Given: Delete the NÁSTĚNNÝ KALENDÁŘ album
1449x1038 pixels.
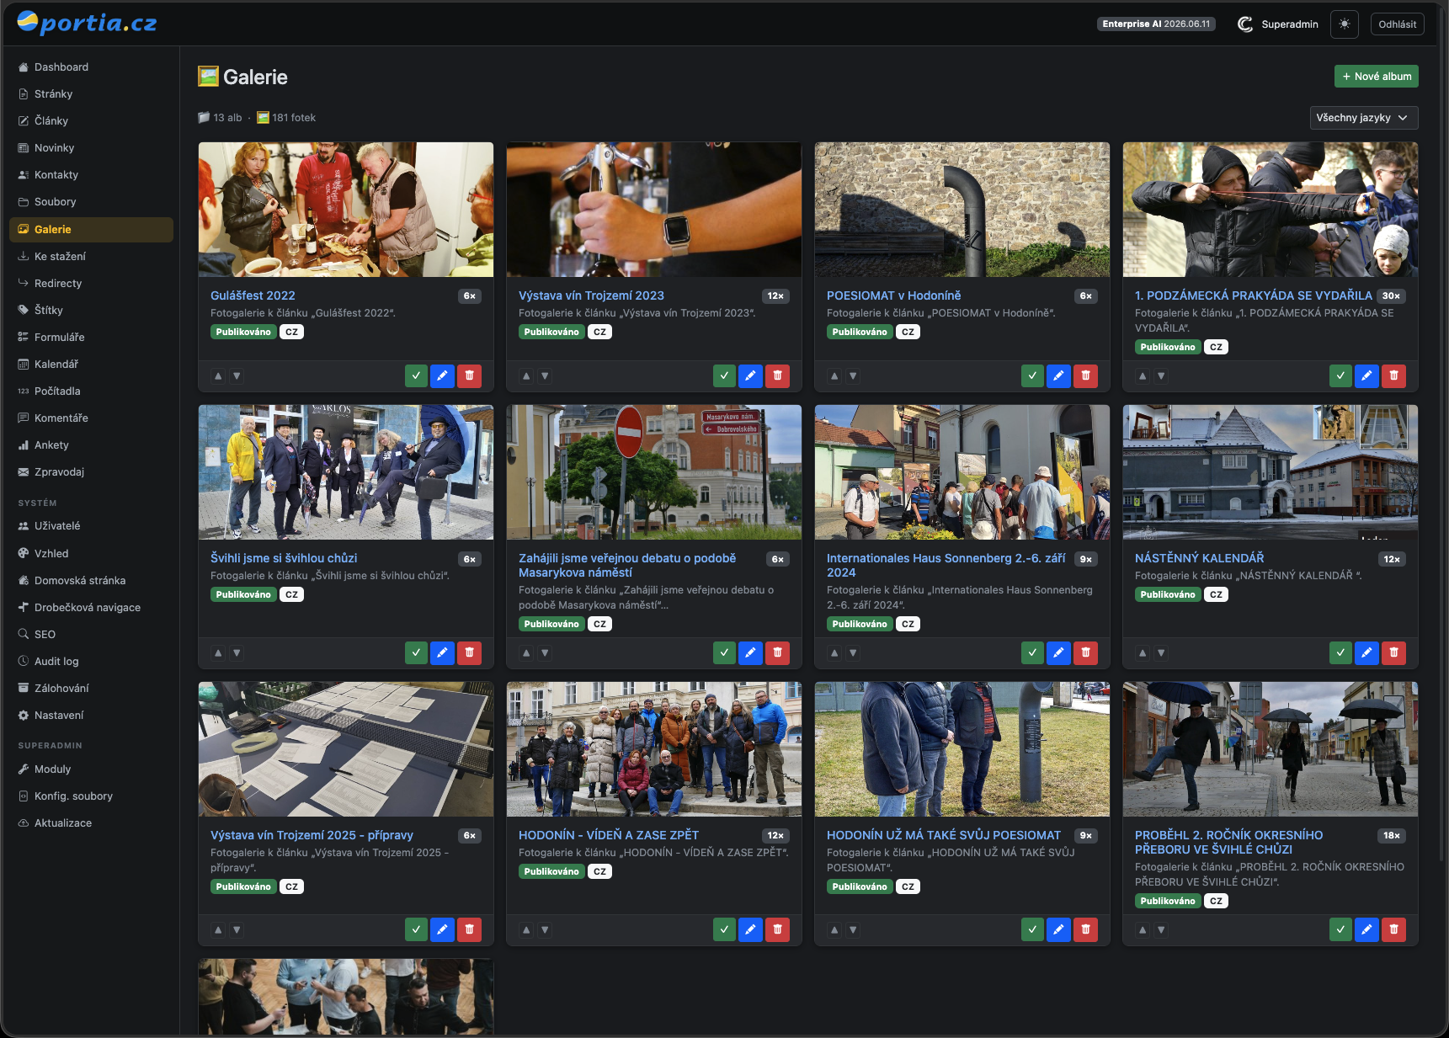Looking at the screenshot, I should [1393, 652].
